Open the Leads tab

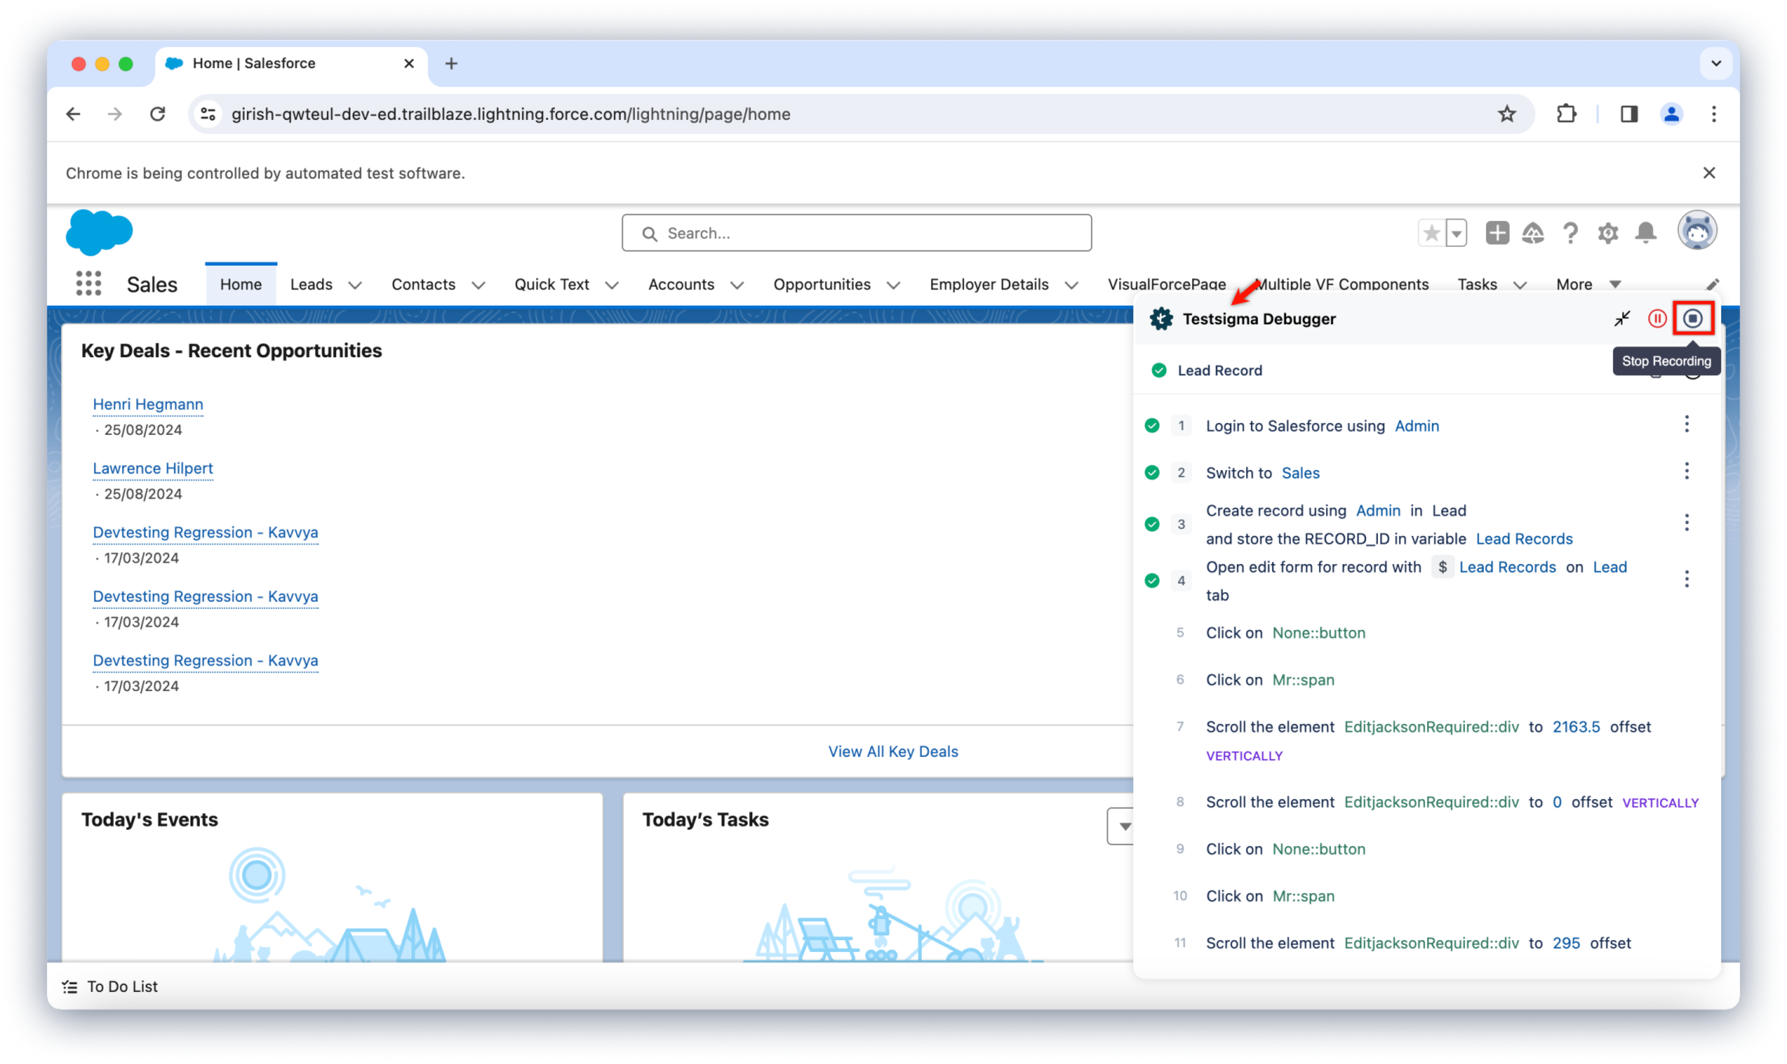pyautogui.click(x=311, y=285)
